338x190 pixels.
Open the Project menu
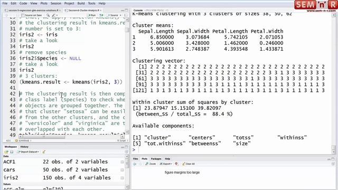(69, 4)
